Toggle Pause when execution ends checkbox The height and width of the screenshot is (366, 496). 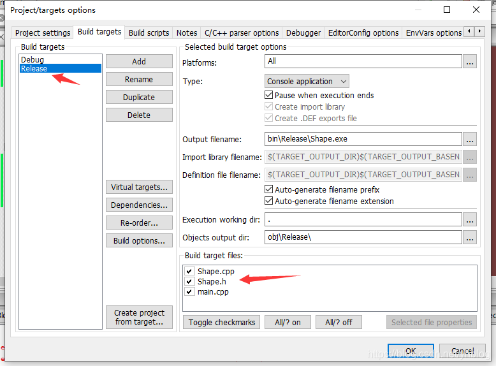click(268, 95)
